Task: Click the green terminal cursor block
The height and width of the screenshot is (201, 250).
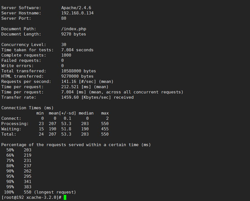Action: pos(65,197)
